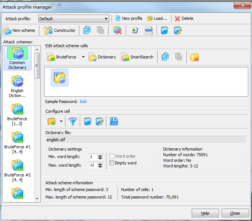Select the BruteForce [1..3] scheme
Screen dimensions: 252x221
pyautogui.click(x=17, y=114)
